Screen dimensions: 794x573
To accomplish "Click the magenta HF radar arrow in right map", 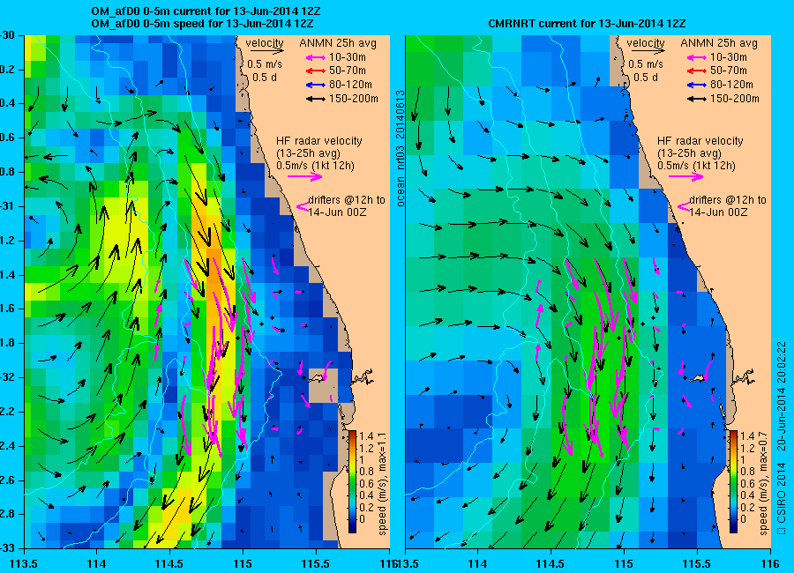I will pos(686,176).
